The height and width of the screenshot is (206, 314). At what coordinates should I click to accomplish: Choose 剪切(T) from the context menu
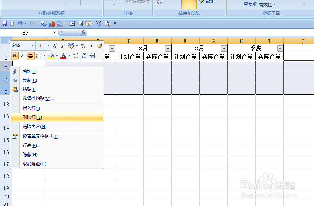(57, 71)
